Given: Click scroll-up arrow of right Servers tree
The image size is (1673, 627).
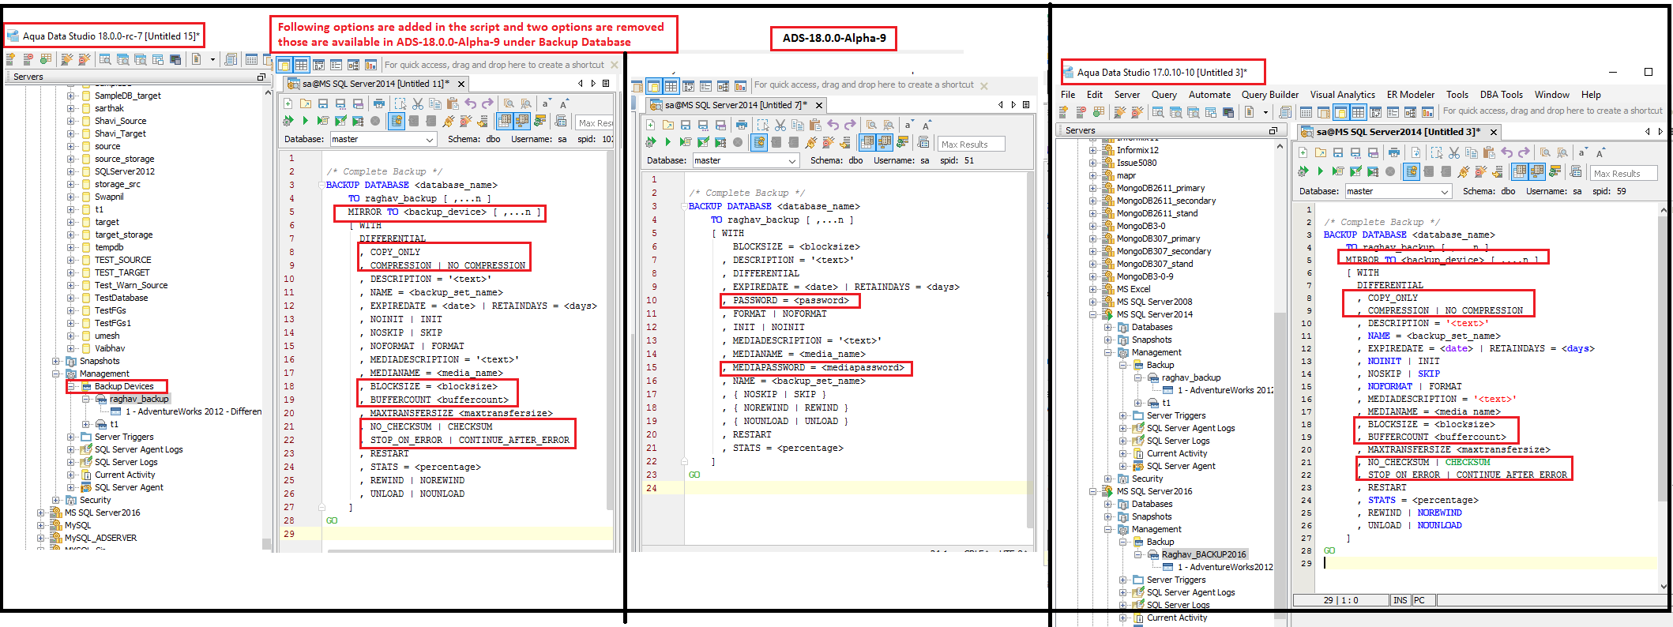Looking at the screenshot, I should (x=1280, y=147).
